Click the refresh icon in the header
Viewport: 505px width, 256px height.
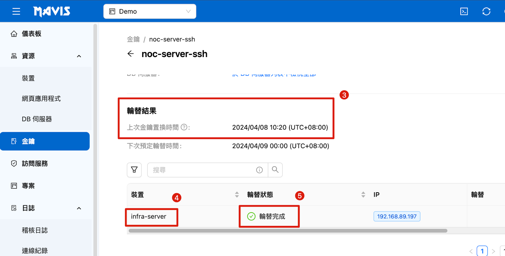486,12
